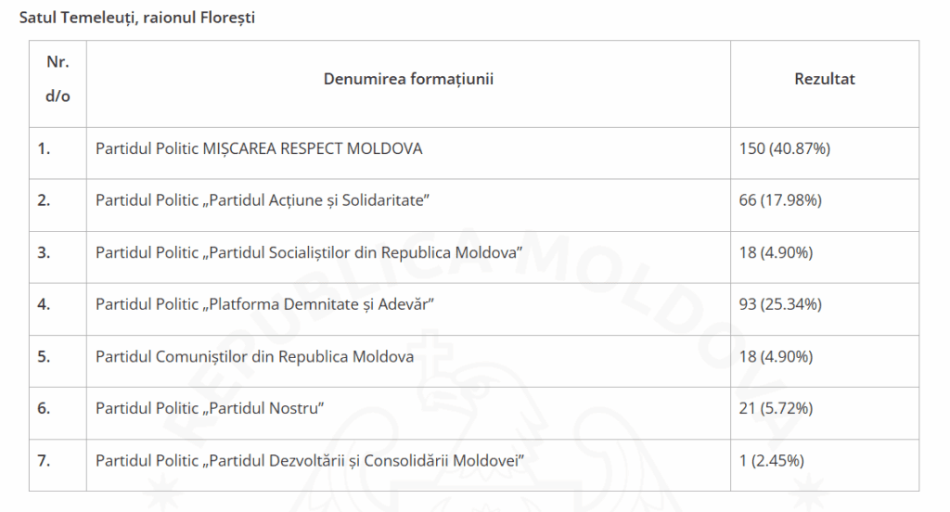Click Partidul Comuniștilor din Republica Moldova
The height and width of the screenshot is (512, 950).
(254, 356)
